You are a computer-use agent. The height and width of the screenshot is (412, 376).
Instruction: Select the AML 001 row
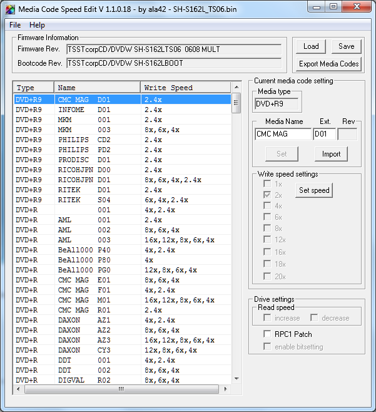123,220
